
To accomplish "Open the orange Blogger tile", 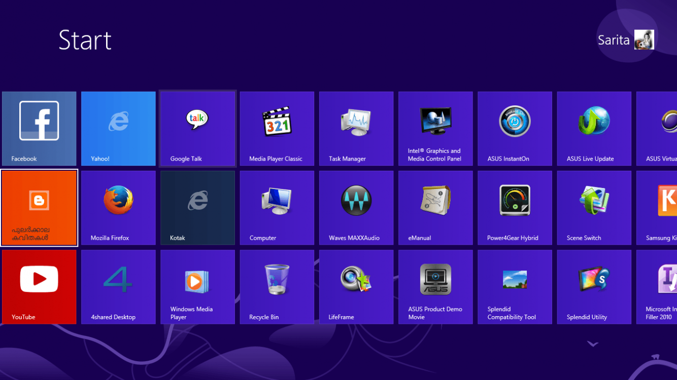I will coord(39,208).
